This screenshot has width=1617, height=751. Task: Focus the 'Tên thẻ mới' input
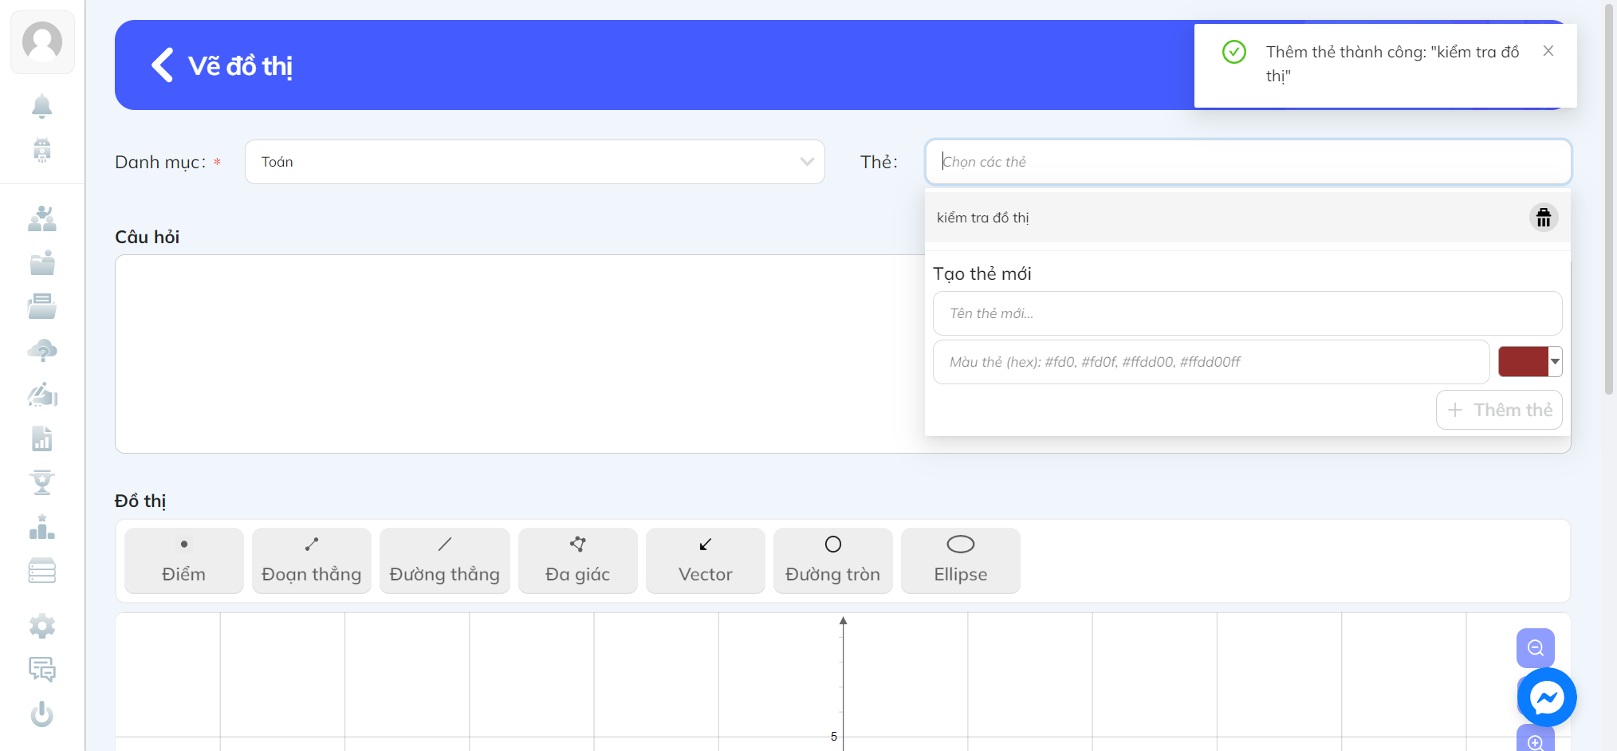[x=1248, y=313]
